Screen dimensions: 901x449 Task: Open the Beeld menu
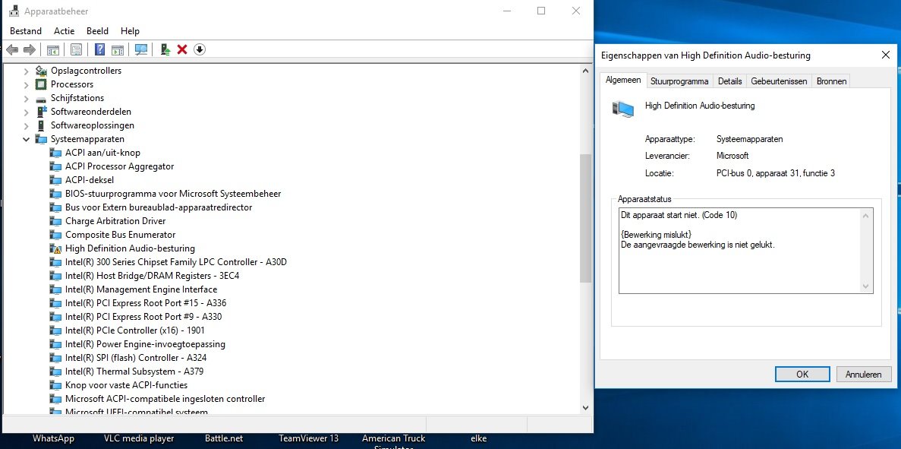[x=97, y=31]
